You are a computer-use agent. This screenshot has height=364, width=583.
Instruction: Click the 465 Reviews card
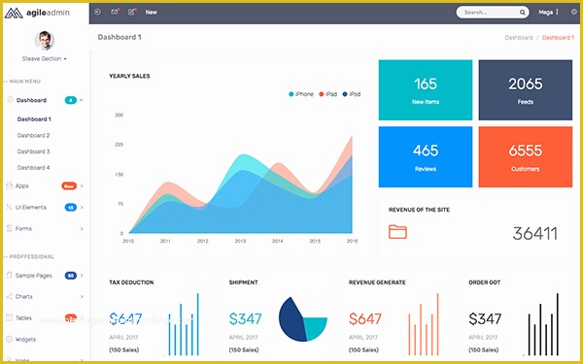426,156
